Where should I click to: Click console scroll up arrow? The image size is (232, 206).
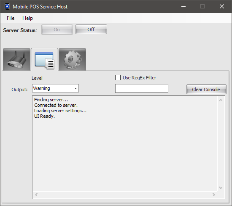[221, 100]
